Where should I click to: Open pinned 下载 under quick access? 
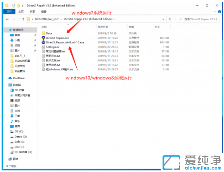(17, 40)
